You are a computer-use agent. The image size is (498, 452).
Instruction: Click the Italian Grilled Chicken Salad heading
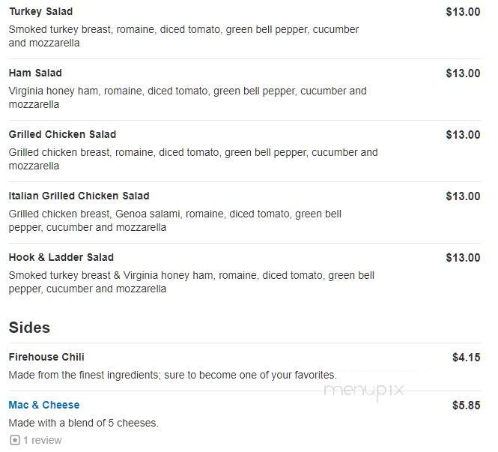click(79, 196)
